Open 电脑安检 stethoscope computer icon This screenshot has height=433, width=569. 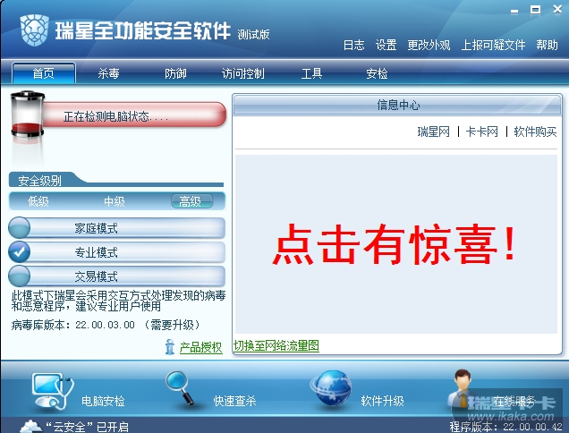click(x=53, y=391)
